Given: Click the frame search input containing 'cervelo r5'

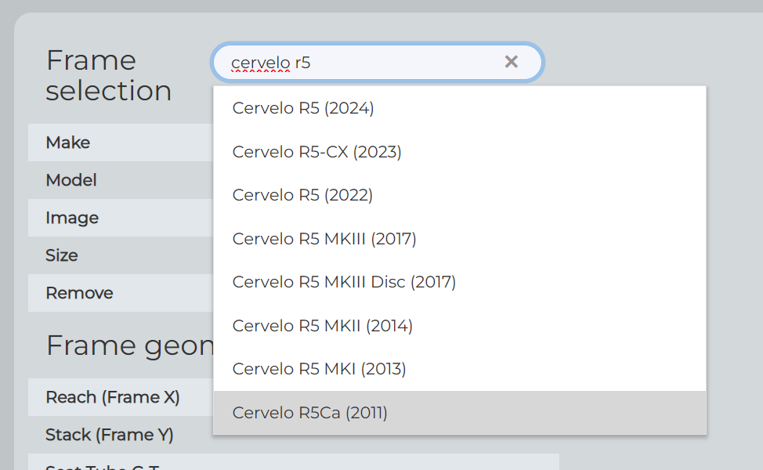Looking at the screenshot, I should (377, 63).
